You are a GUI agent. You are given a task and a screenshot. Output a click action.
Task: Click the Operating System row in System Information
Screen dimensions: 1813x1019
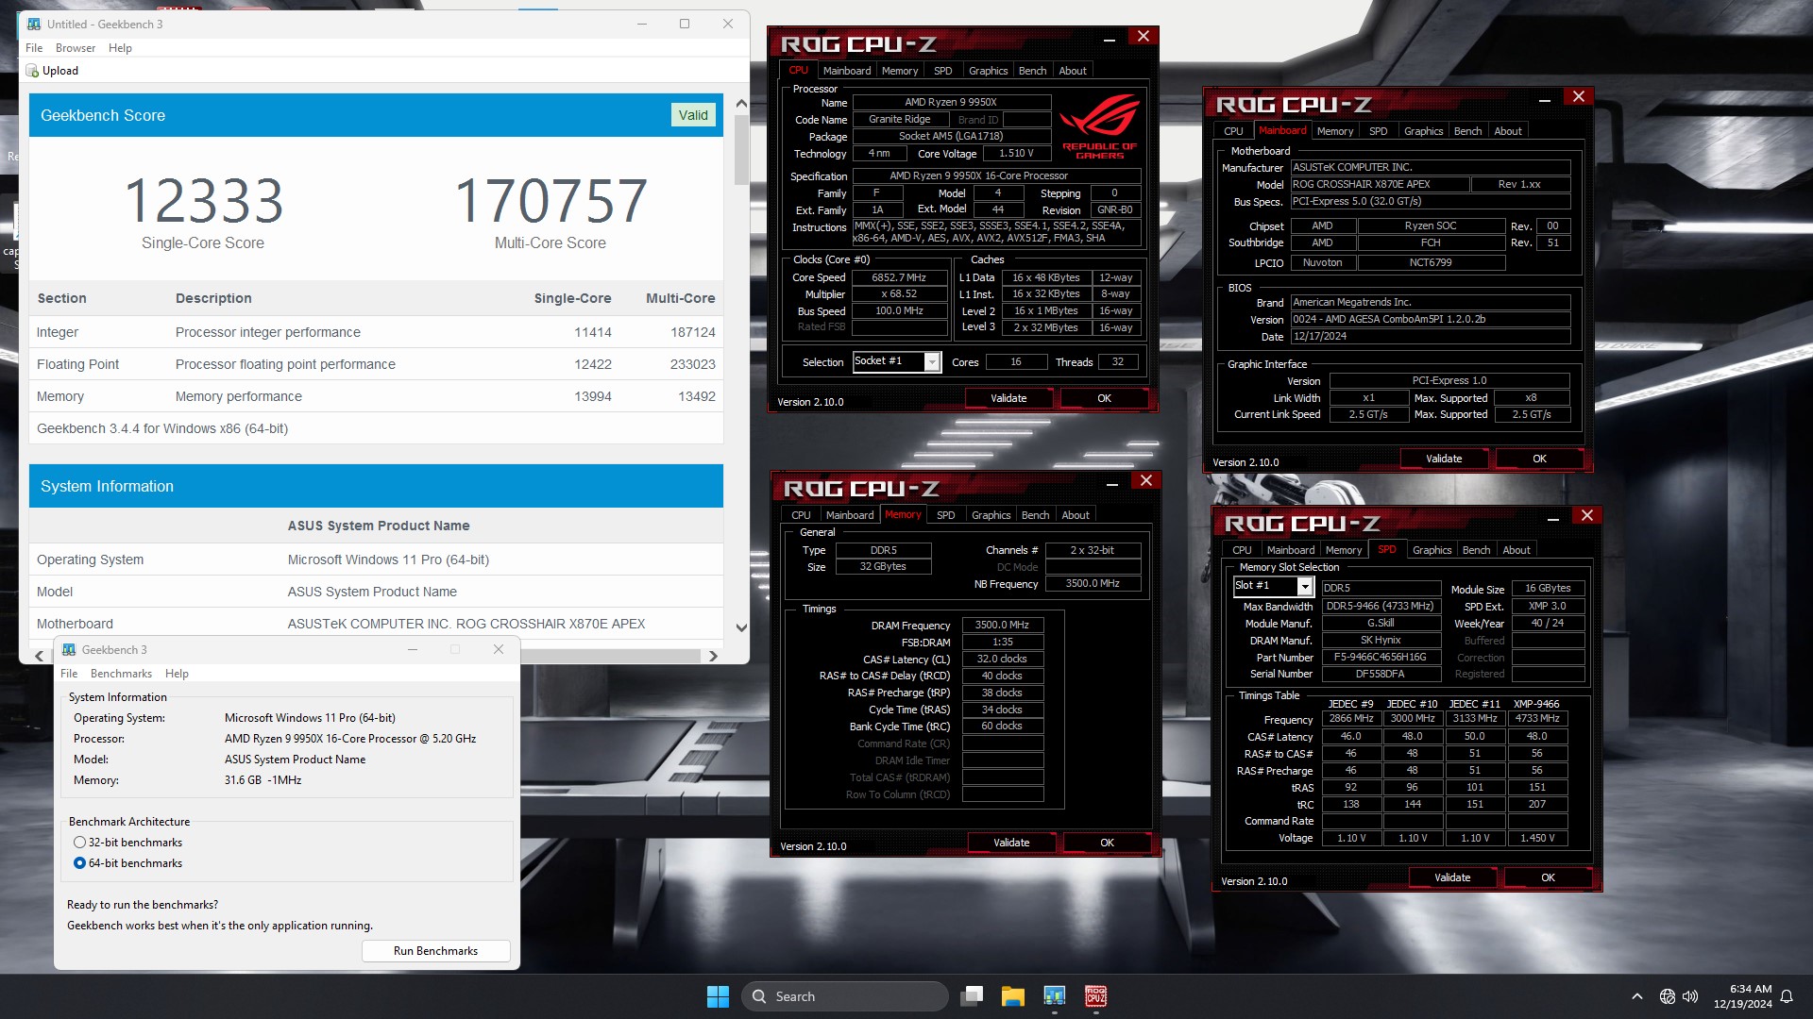pos(376,560)
